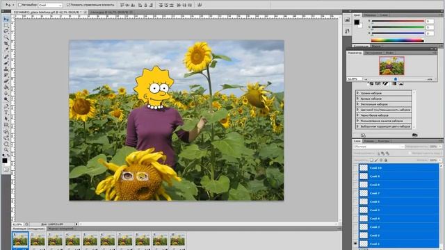This screenshot has height=250, width=445.
Task: Select the Horizontal Type tool
Action: coord(6,112)
